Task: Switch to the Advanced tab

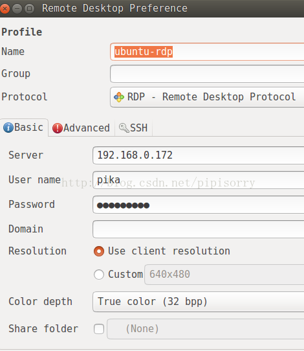Action: point(81,128)
